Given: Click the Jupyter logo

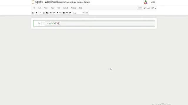Looking at the screenshot, I should (37, 2).
